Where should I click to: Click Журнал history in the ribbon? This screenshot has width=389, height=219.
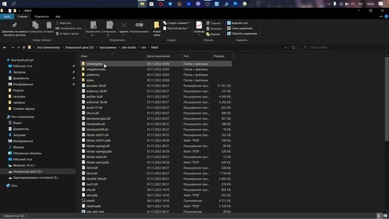click(213, 34)
